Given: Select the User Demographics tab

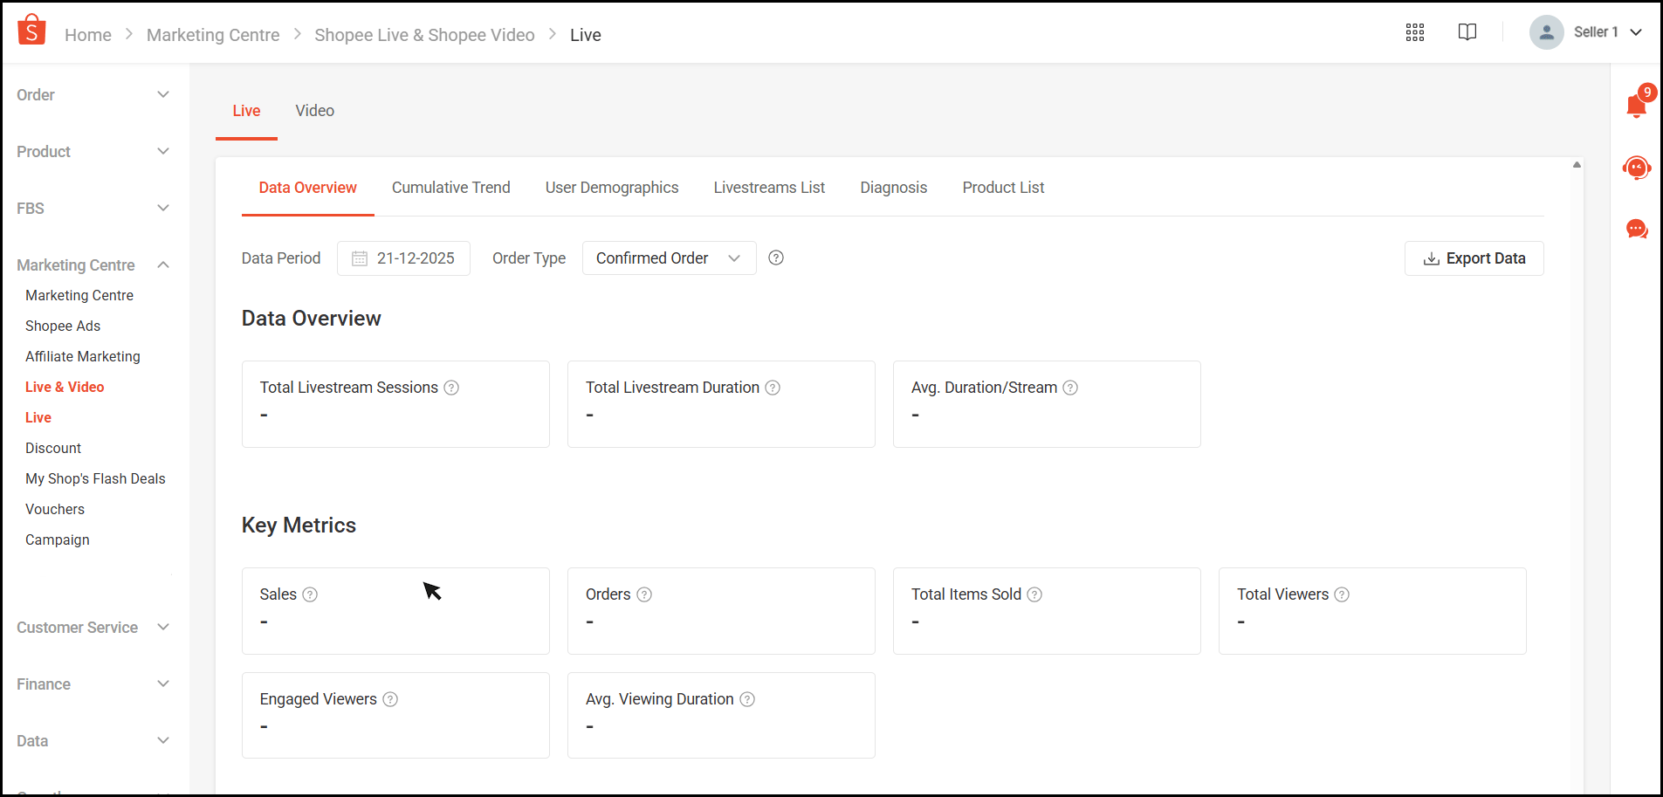Looking at the screenshot, I should pos(612,188).
